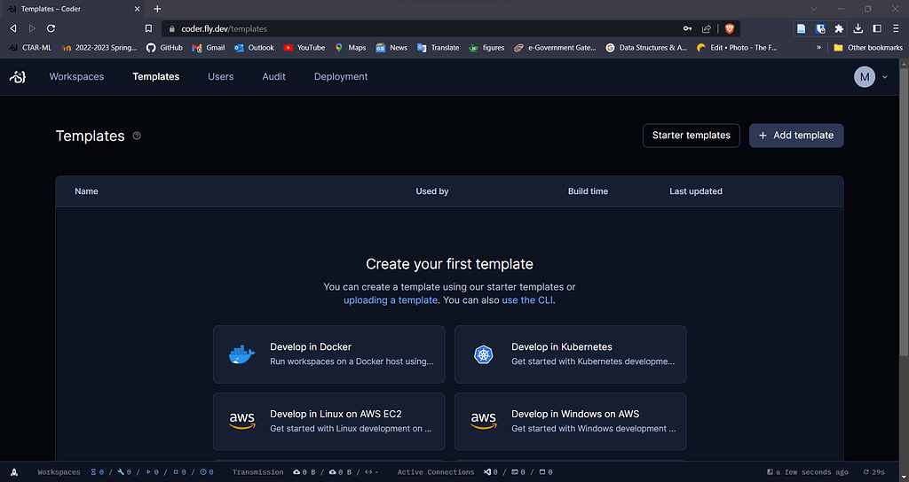Screen dimensions: 909x482
Task: Follow the 'uploading a template' link
Action: coord(391,300)
